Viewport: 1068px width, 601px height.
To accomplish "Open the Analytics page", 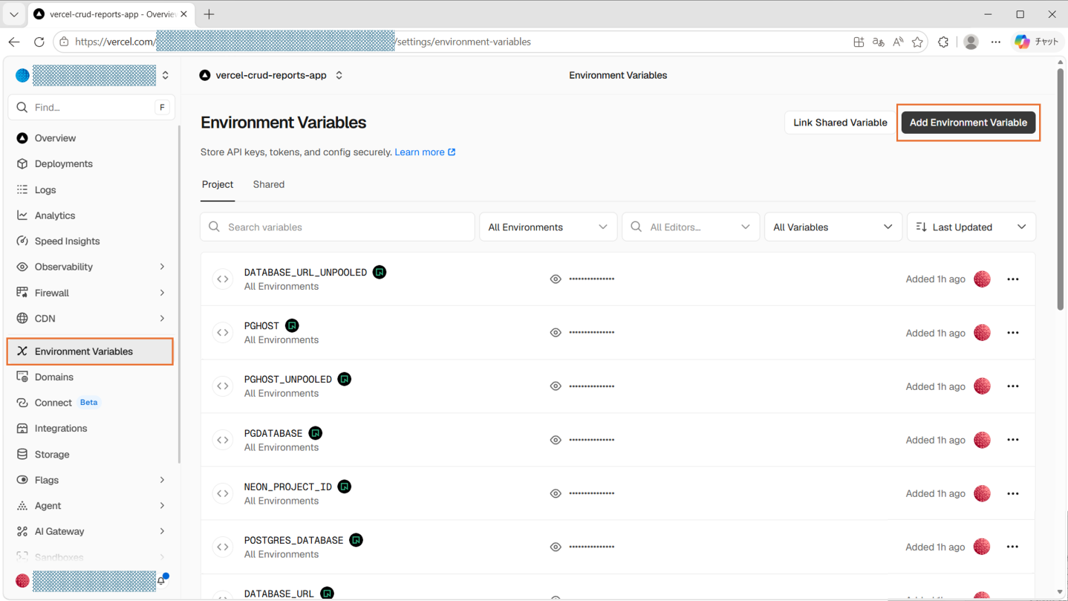I will (91, 215).
